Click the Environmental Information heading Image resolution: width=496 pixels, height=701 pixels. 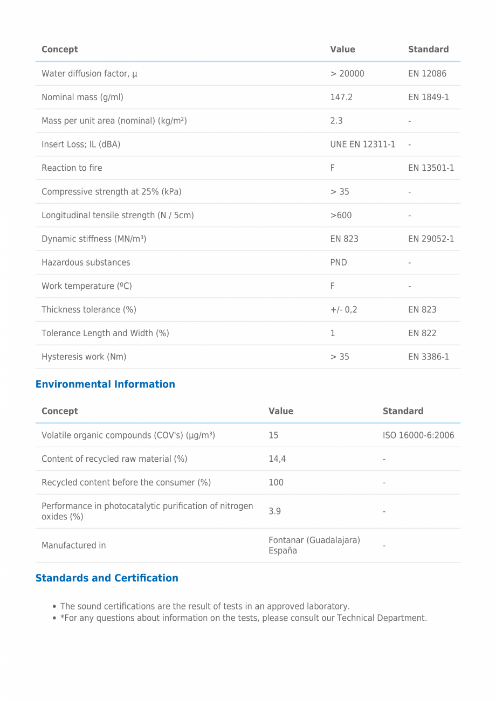[x=105, y=384]
